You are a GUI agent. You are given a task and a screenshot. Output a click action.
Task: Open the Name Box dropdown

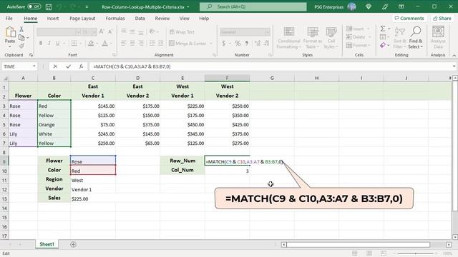click(34, 66)
